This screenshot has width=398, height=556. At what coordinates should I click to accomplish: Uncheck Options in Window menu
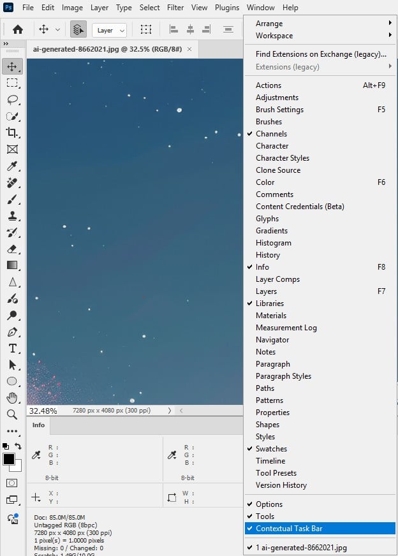320,504
